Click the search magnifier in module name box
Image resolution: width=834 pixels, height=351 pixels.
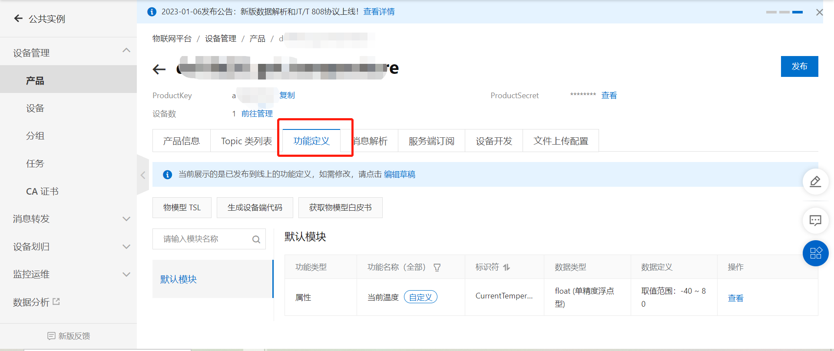256,239
